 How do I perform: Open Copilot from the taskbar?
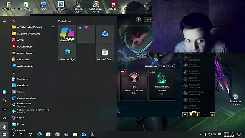(x=66, y=134)
